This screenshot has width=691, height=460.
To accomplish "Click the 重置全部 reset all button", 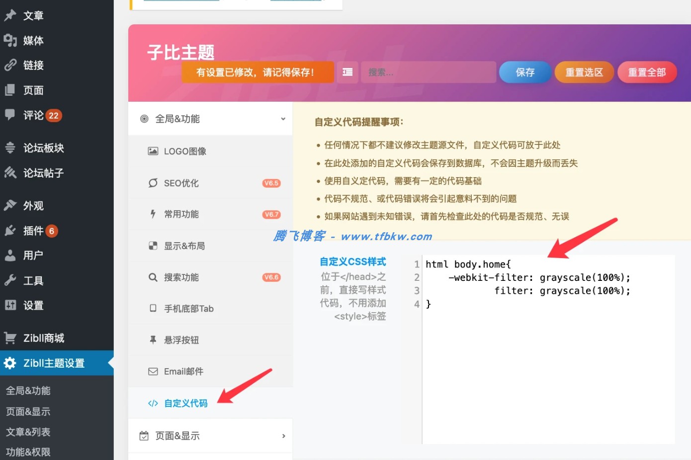I will (646, 72).
